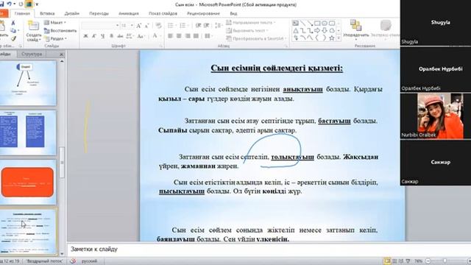Click Преобразовать в SmartArt button
471x265 pixels.
click(256, 38)
